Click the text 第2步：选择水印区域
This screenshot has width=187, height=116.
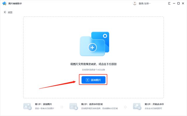pos(92,104)
